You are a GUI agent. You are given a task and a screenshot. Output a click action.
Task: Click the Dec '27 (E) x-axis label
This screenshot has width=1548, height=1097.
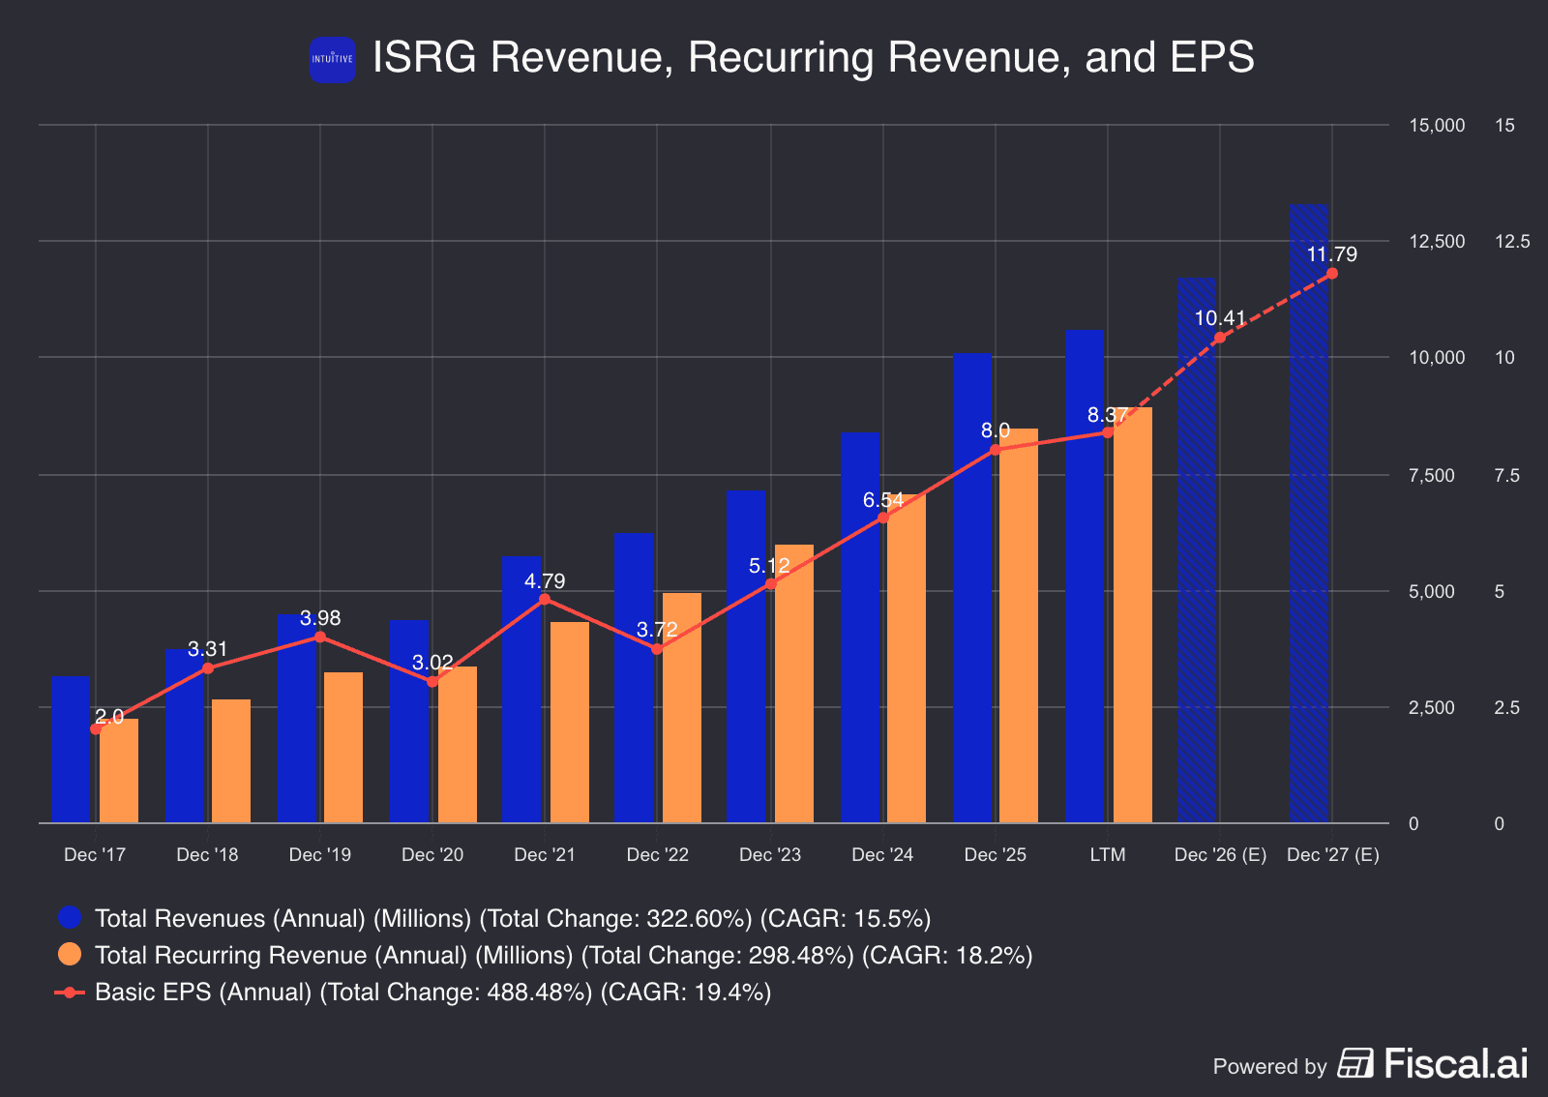[x=1332, y=854]
